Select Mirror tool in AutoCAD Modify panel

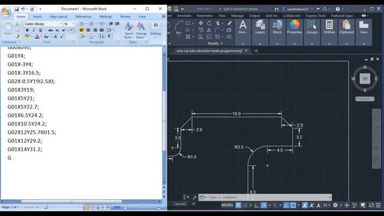209,30
